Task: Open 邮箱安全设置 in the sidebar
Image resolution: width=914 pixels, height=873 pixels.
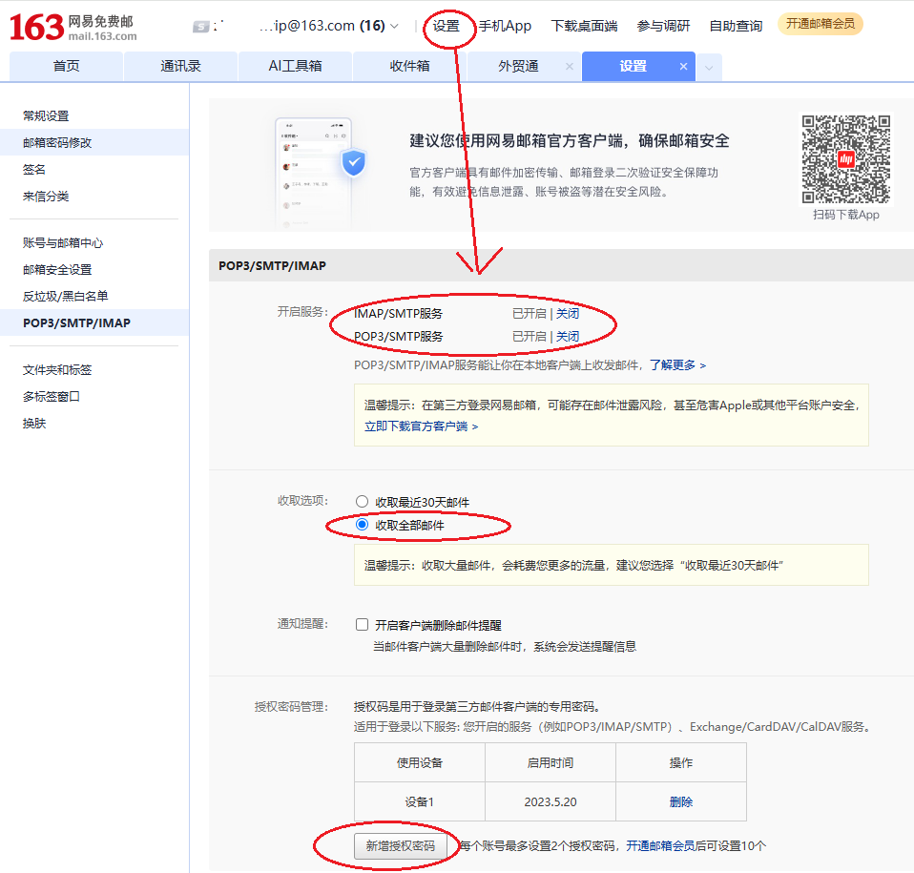Action: [x=57, y=270]
